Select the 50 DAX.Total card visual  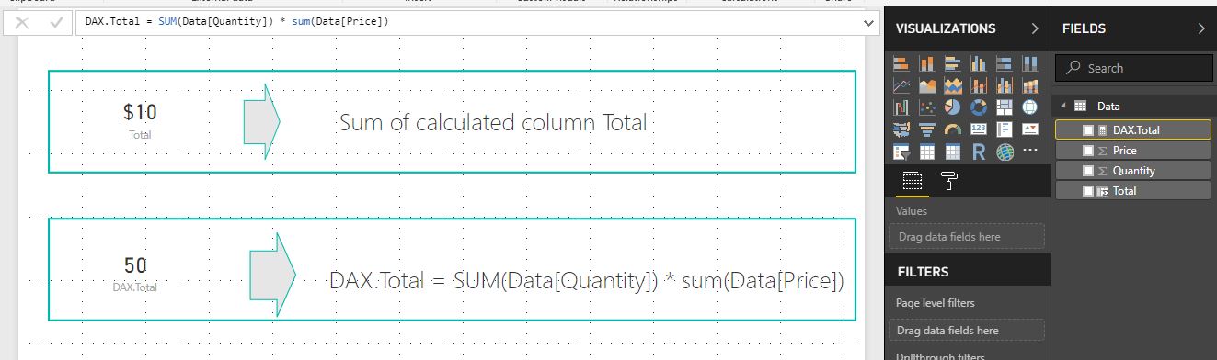pos(135,273)
